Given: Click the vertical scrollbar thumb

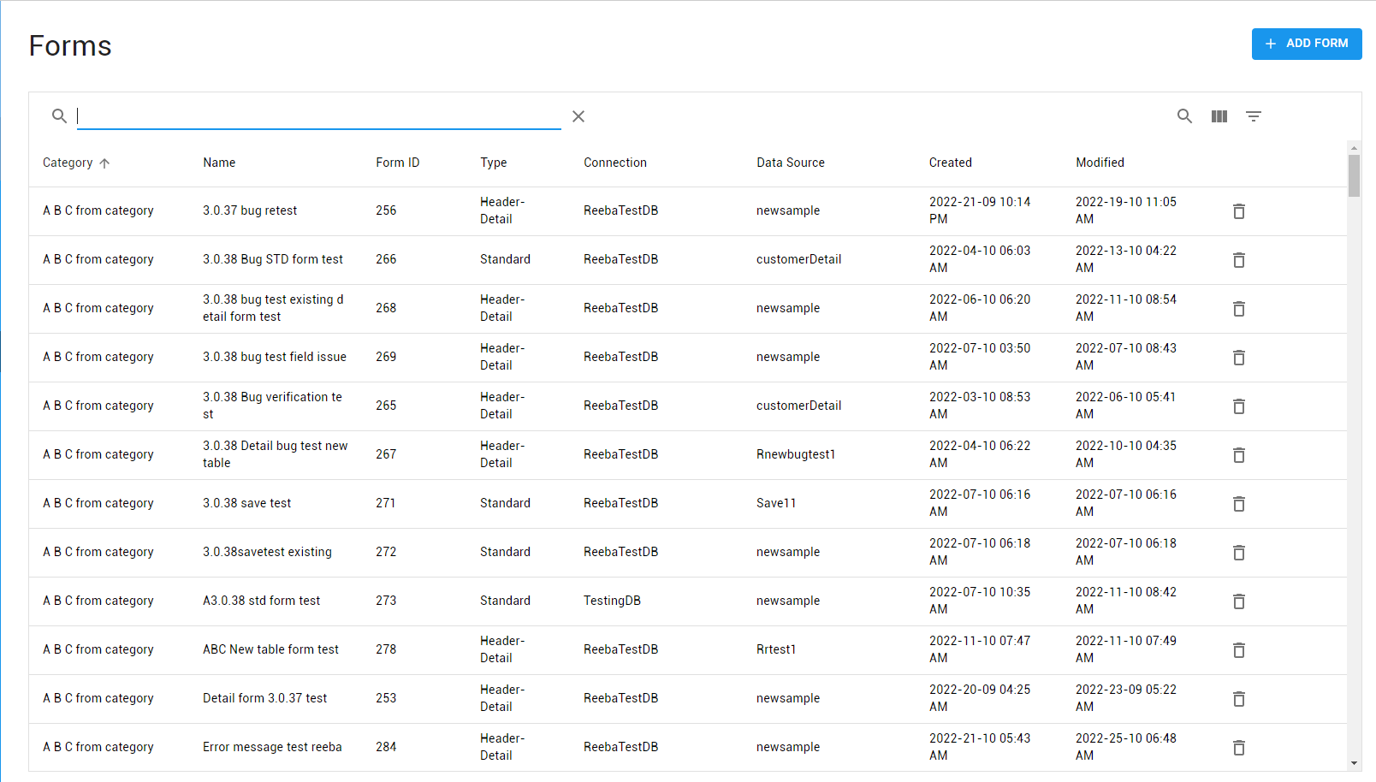Looking at the screenshot, I should [1354, 176].
